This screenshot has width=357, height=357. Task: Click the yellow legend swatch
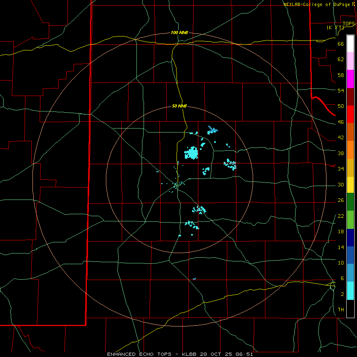350,185
